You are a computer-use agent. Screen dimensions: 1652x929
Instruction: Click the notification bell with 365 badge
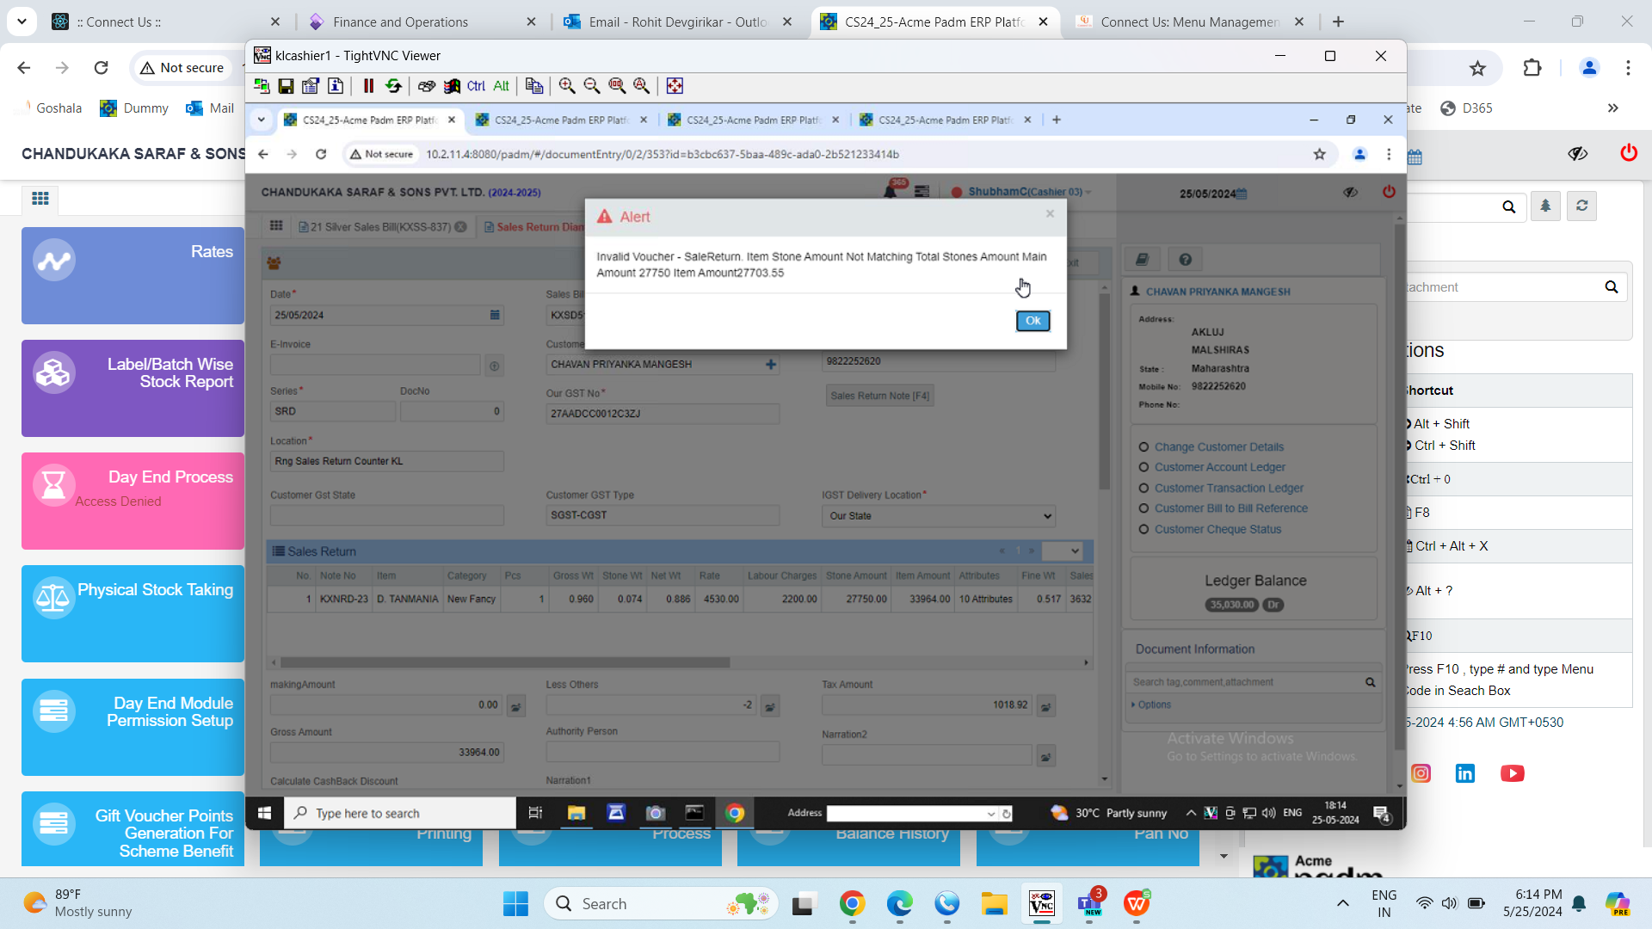[891, 190]
